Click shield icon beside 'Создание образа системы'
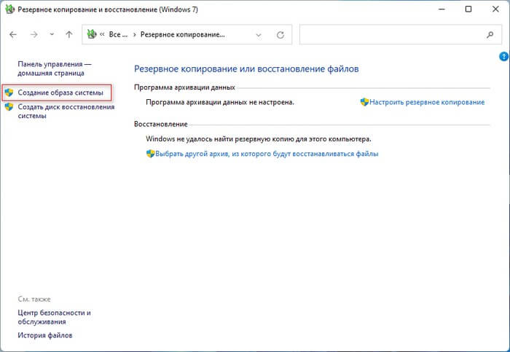Viewport: 510px width, 352px height. click(9, 93)
